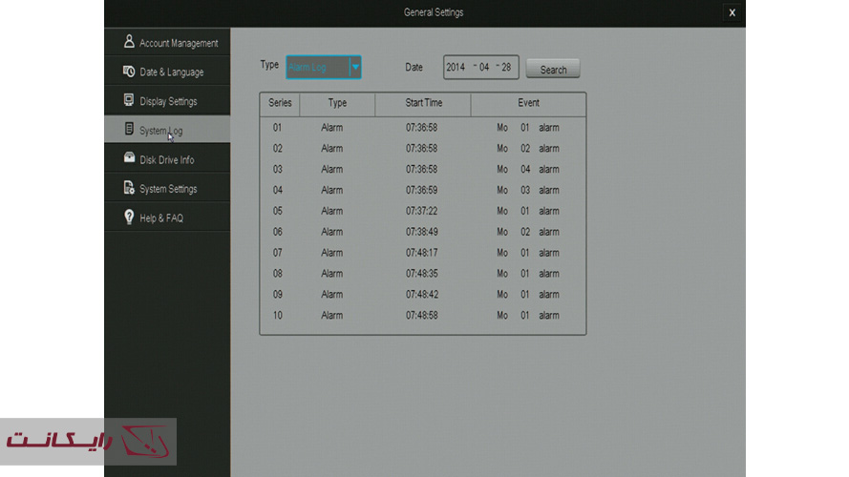Click the System Settings gear icon

[129, 188]
